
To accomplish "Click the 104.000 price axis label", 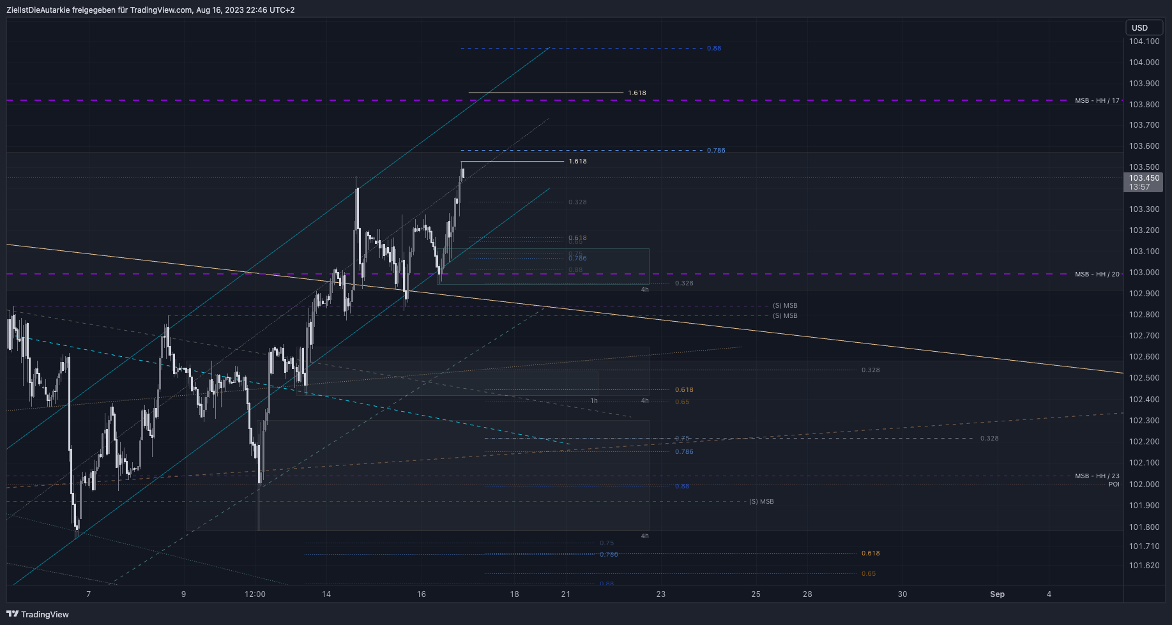I will [x=1144, y=63].
